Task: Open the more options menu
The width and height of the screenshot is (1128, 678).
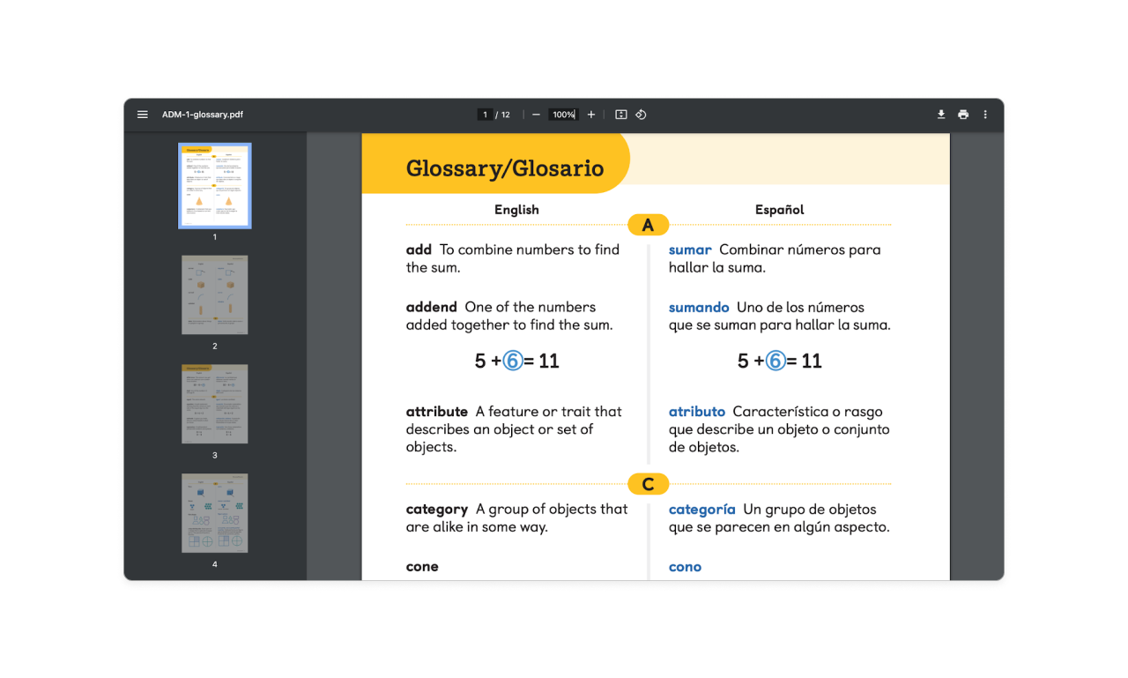Action: click(985, 115)
